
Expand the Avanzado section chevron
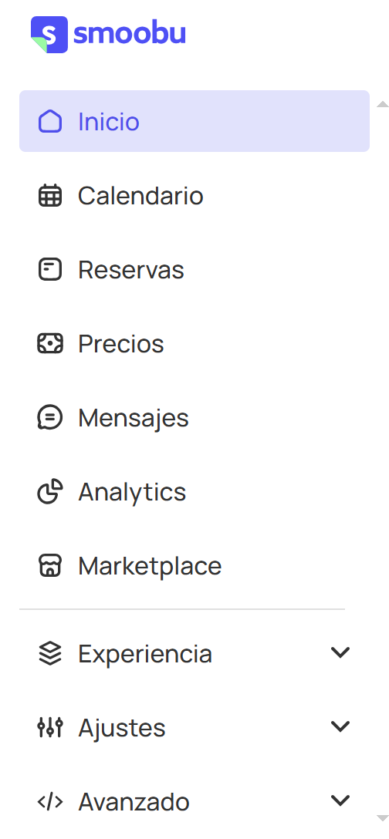[x=340, y=800]
